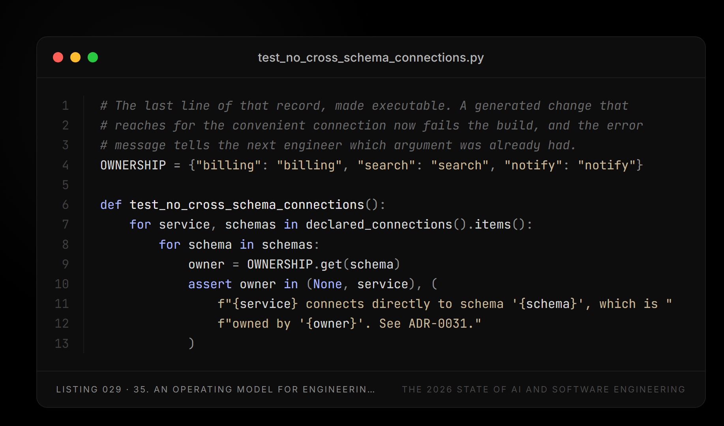Viewport: 724px width, 426px height.
Task: Click line number 4 in the gutter
Action: click(66, 165)
